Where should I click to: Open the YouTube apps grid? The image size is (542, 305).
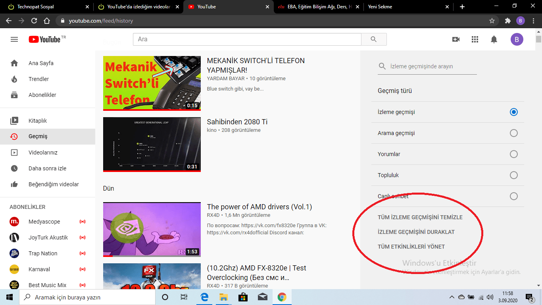click(475, 39)
